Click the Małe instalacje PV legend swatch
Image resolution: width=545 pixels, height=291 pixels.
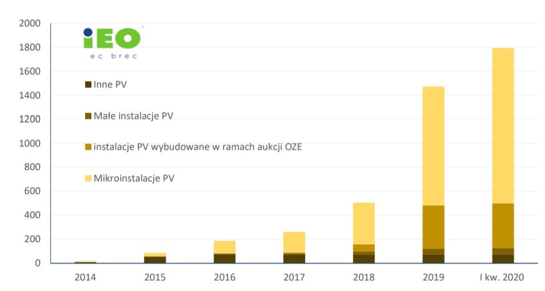point(88,116)
